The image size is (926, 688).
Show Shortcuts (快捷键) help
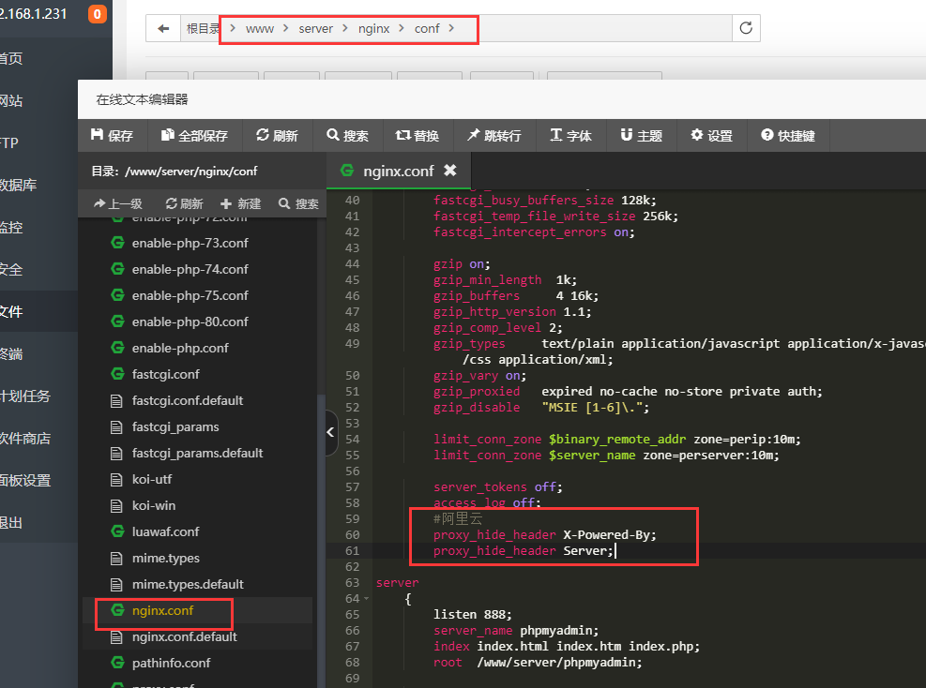[x=788, y=136]
